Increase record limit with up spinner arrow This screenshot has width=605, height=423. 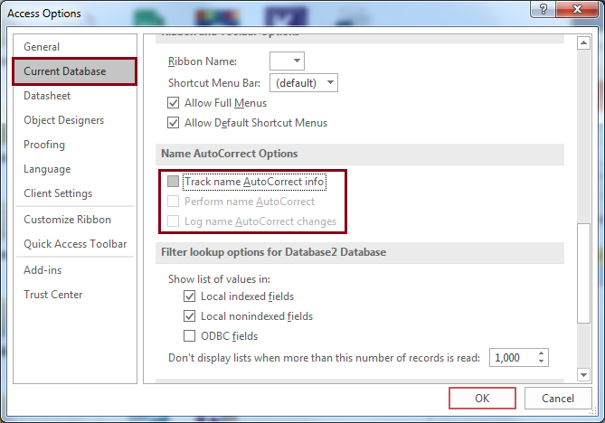[x=542, y=353]
